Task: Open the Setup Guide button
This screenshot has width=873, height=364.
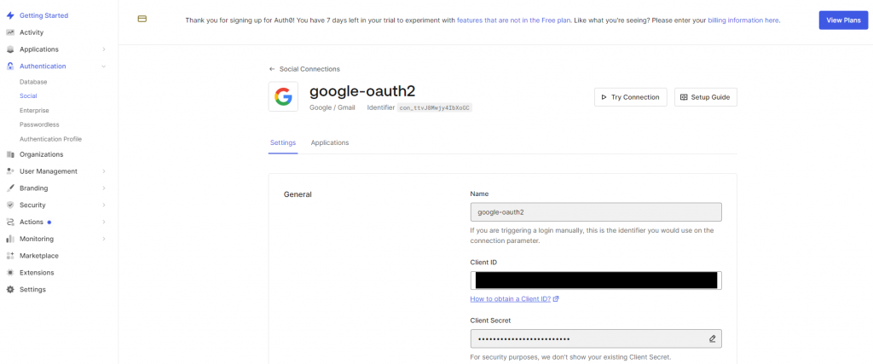Action: (705, 97)
